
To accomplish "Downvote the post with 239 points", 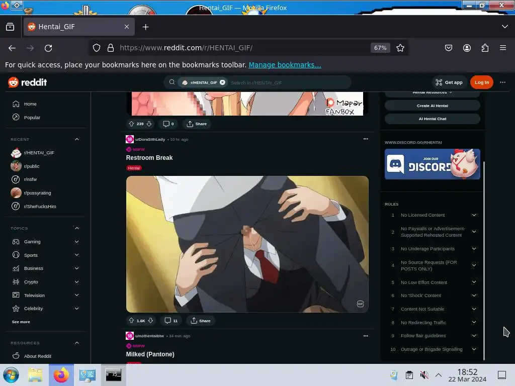I will pyautogui.click(x=149, y=124).
